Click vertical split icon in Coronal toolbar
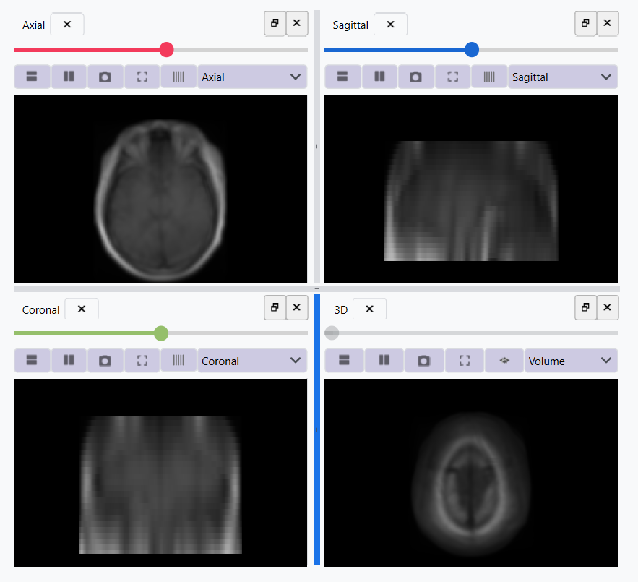Screen dimensions: 638x582 tap(69, 361)
